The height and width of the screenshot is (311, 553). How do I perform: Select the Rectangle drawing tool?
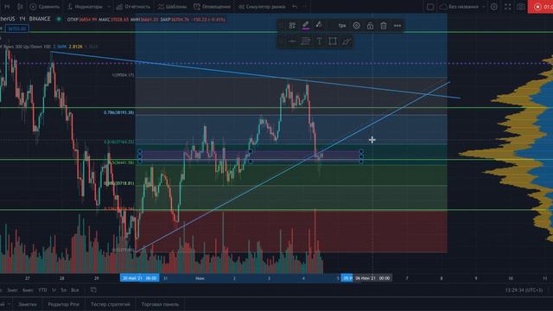333,41
